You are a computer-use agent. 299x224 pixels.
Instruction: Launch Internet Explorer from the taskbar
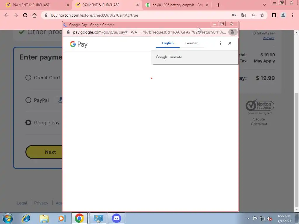coord(26,218)
